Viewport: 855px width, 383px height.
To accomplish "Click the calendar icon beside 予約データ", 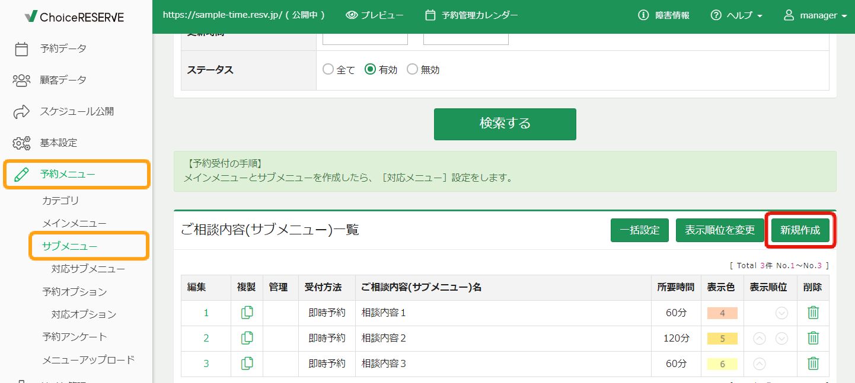I will tap(21, 49).
